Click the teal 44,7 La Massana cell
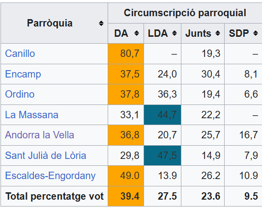This screenshot has width=262, height=207. [x=162, y=115]
